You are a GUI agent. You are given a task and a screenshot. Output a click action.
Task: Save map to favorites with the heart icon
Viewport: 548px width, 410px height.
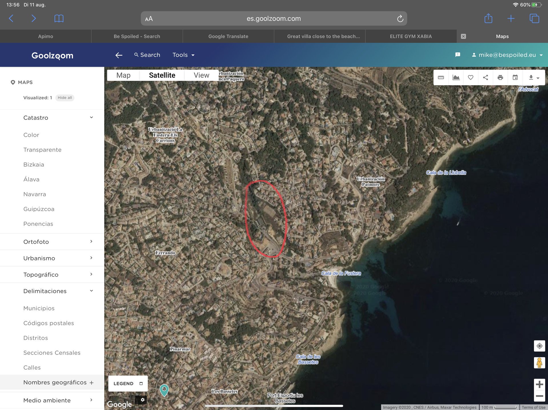(x=471, y=77)
